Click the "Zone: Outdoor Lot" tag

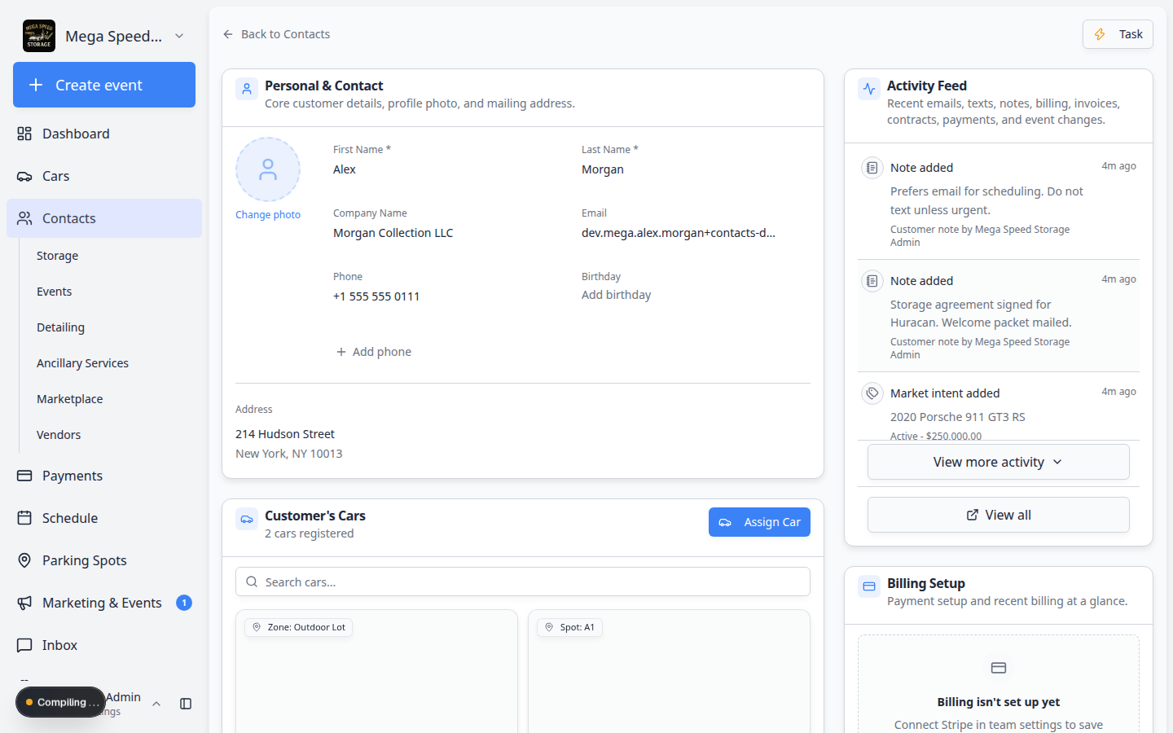[299, 627]
